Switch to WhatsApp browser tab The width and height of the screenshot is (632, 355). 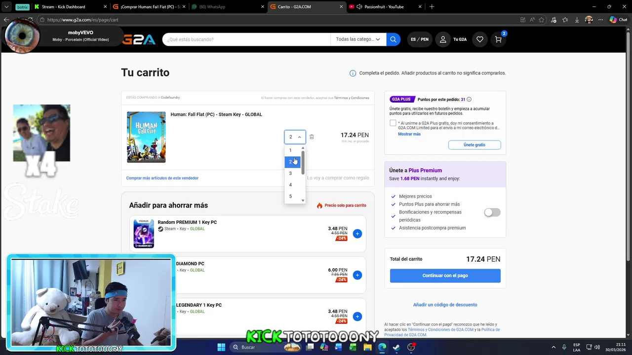[x=227, y=7]
